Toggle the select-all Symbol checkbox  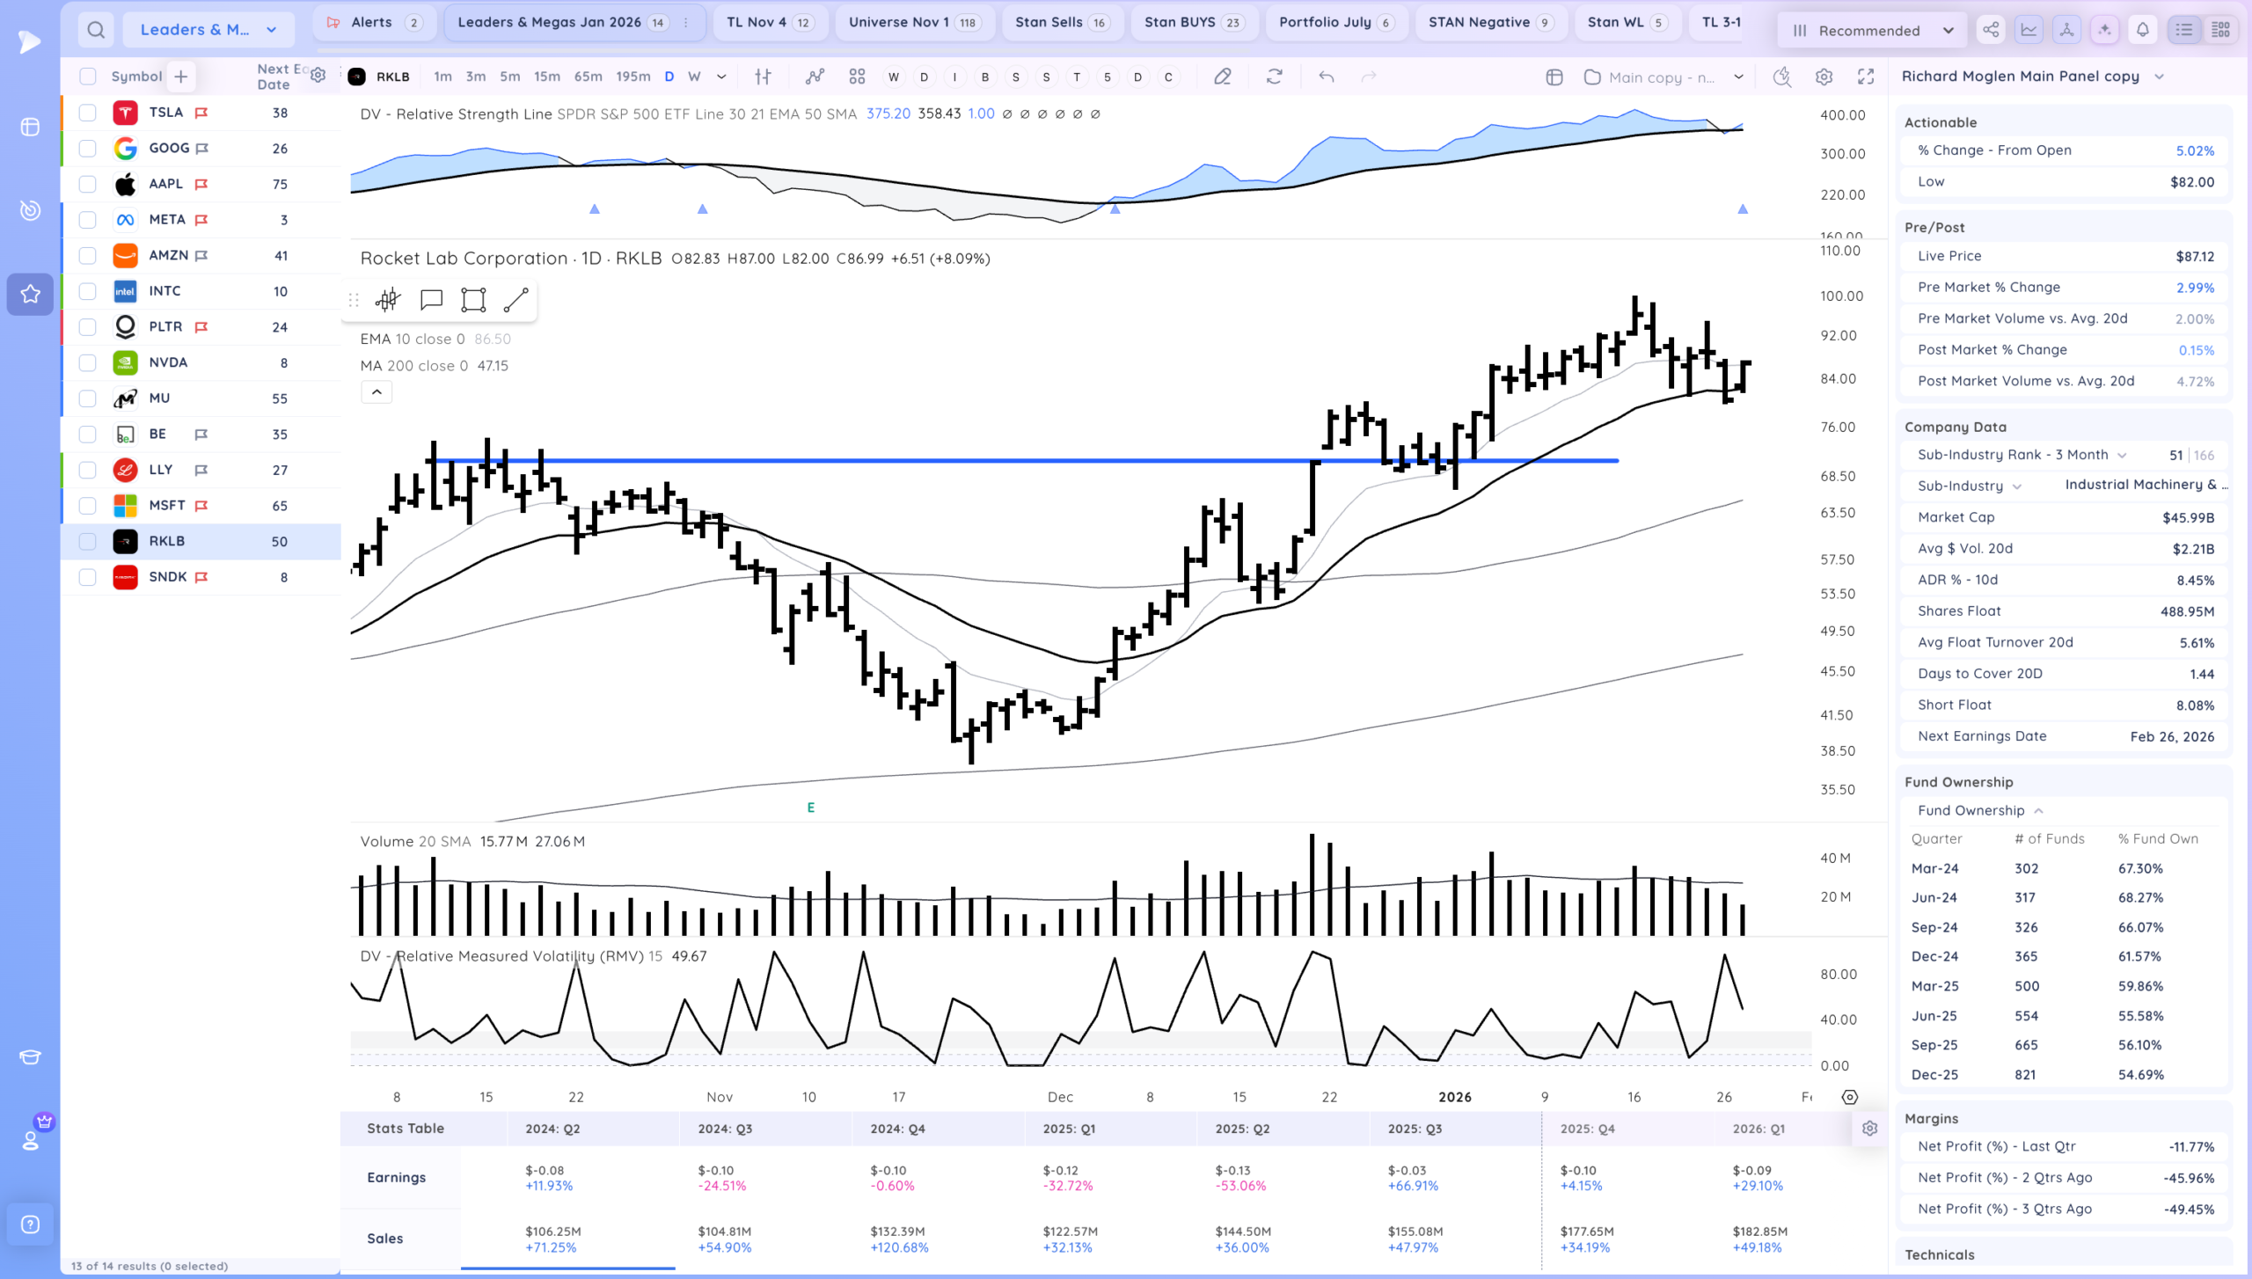point(87,77)
